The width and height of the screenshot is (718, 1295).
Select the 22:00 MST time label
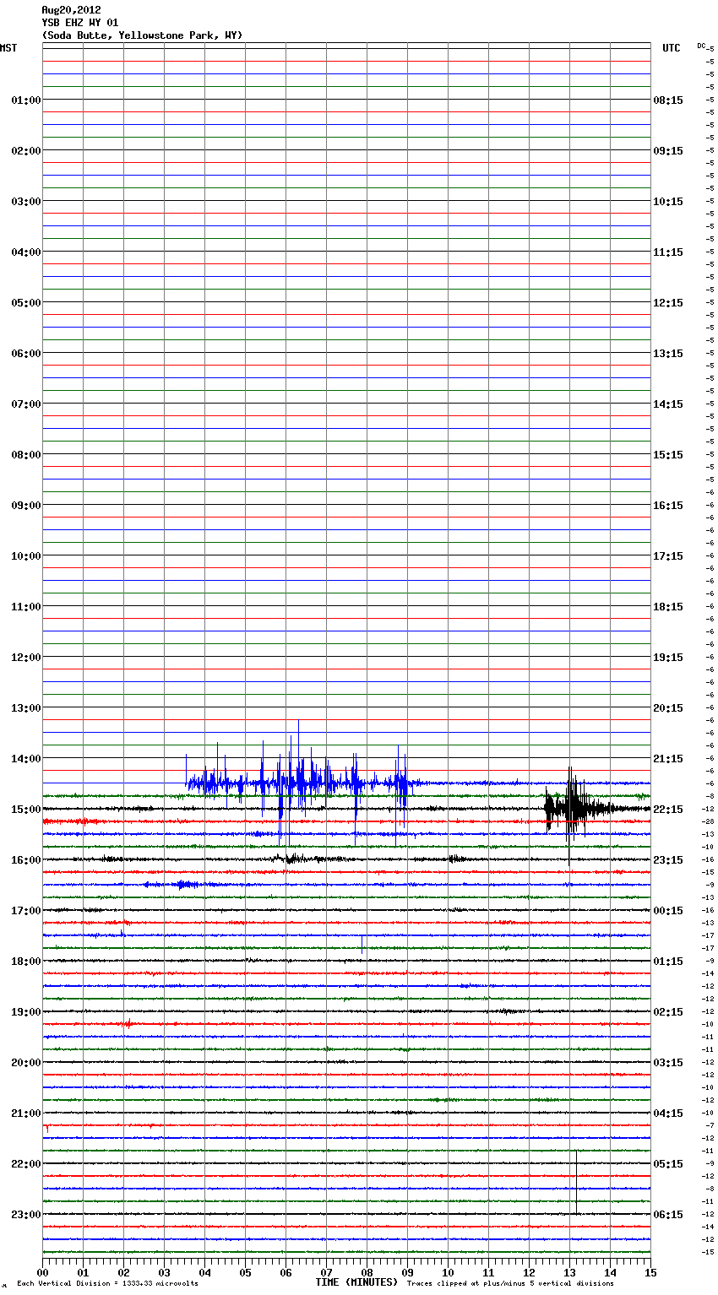26,1164
